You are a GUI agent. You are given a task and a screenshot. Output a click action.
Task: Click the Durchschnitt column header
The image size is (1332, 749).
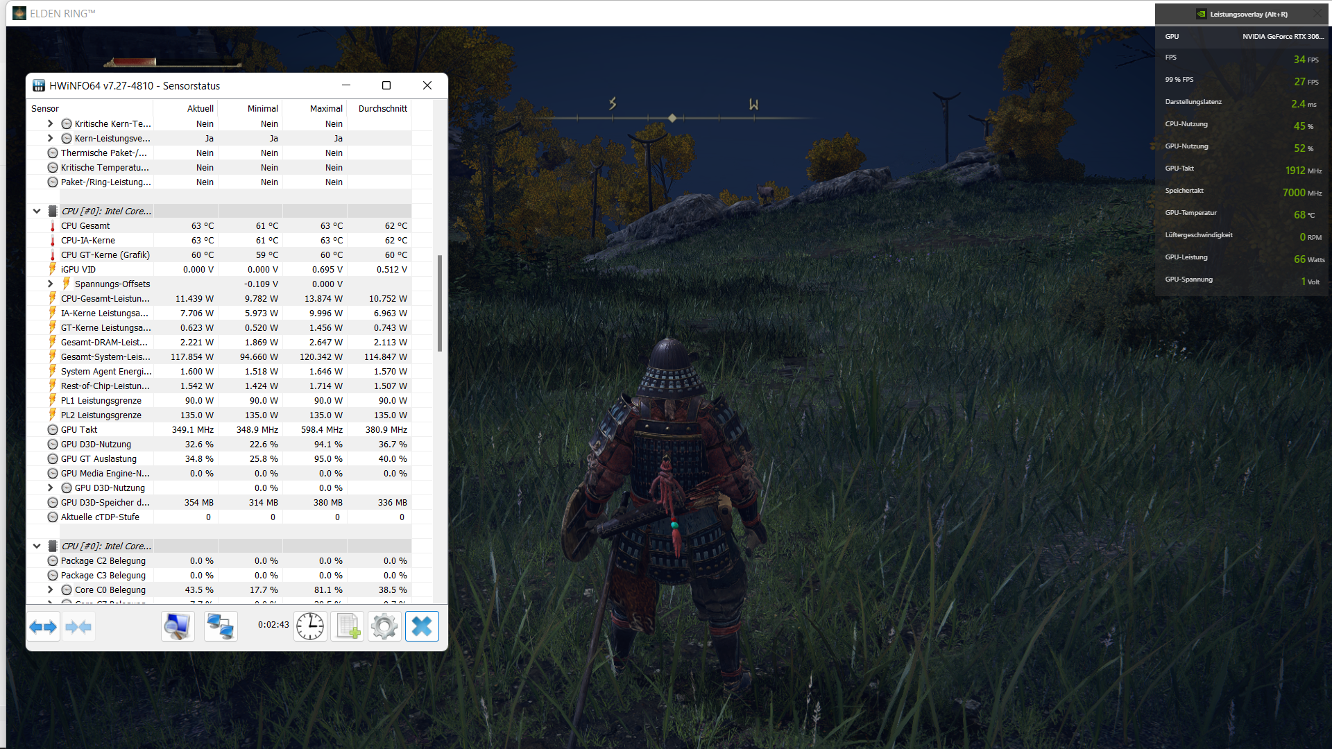click(382, 108)
